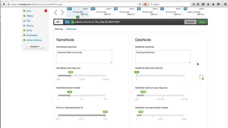Viewport: 228px width, 128px height.
Task: Edit NameNode directories text area
Action: click(84, 57)
